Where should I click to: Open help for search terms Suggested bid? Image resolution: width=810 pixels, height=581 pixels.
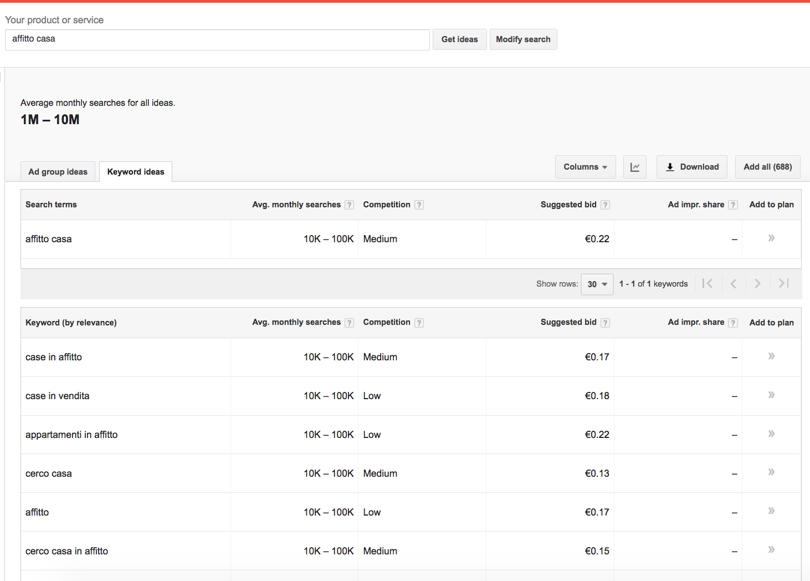click(x=606, y=205)
